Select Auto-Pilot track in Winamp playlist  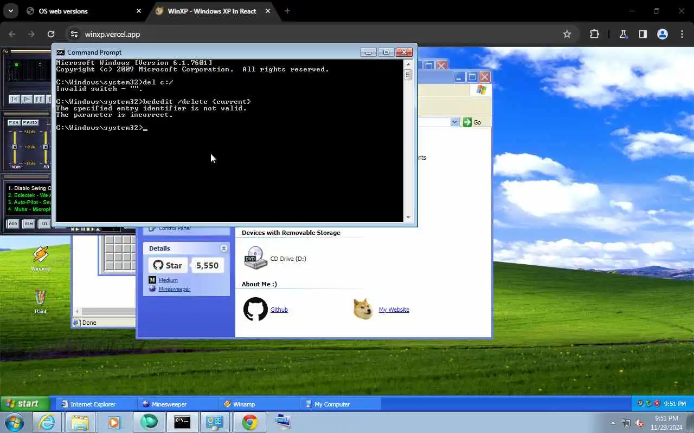[x=30, y=202]
